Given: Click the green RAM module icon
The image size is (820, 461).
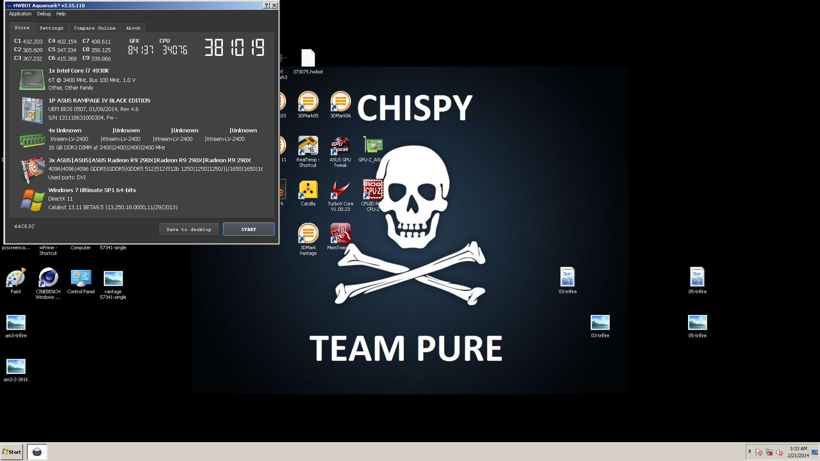Looking at the screenshot, I should tap(32, 140).
